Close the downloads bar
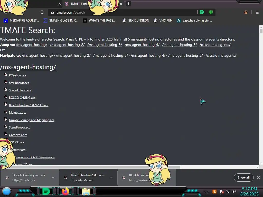 (x=258, y=178)
